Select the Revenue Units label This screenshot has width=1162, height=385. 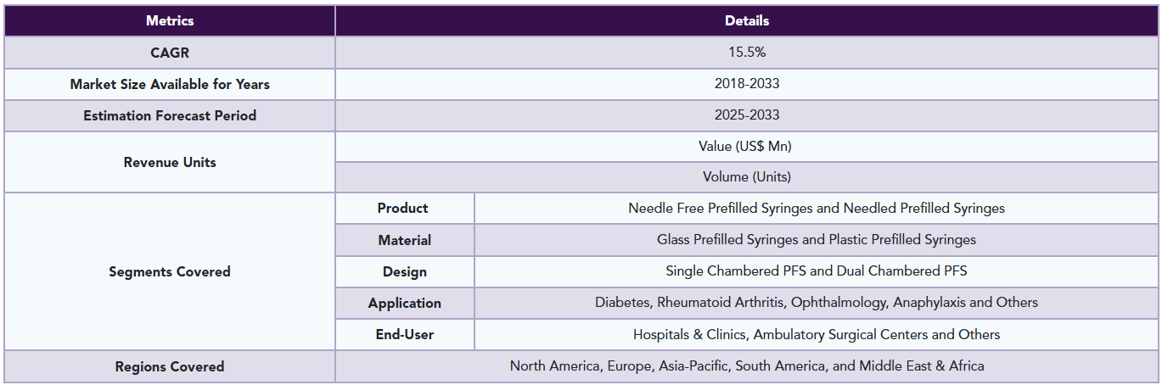coord(170,162)
